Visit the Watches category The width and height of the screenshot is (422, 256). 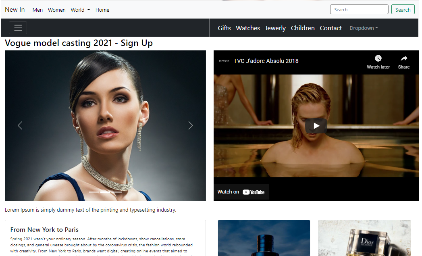point(247,28)
